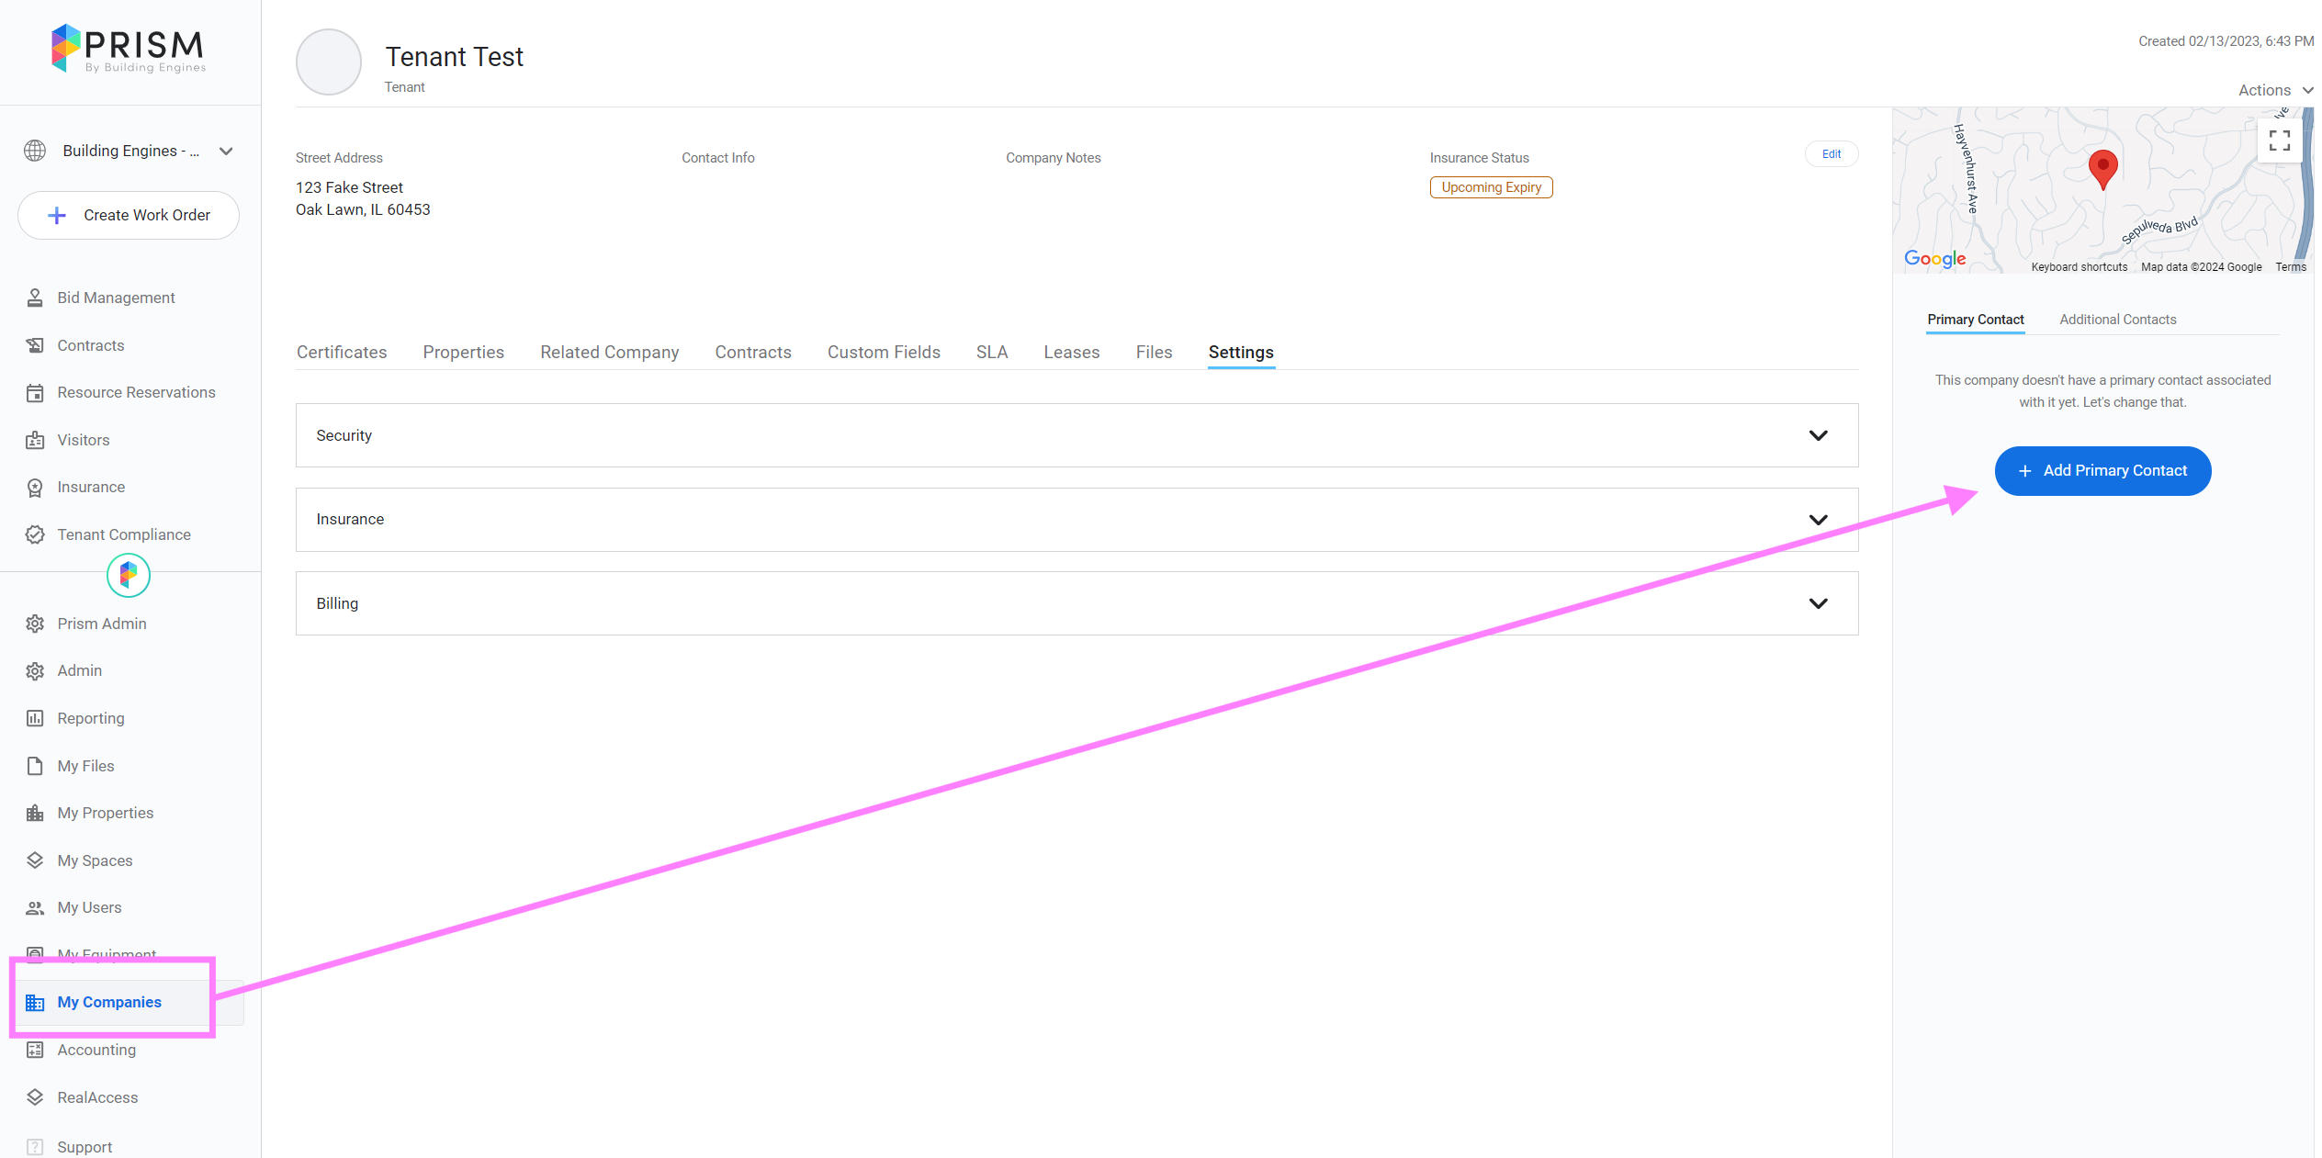Viewport: 2322px width, 1158px height.
Task: Click the My Users people icon
Action: 35,907
